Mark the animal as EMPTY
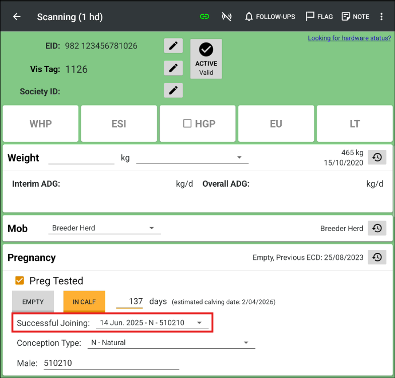Image resolution: width=395 pixels, height=378 pixels. (x=33, y=302)
